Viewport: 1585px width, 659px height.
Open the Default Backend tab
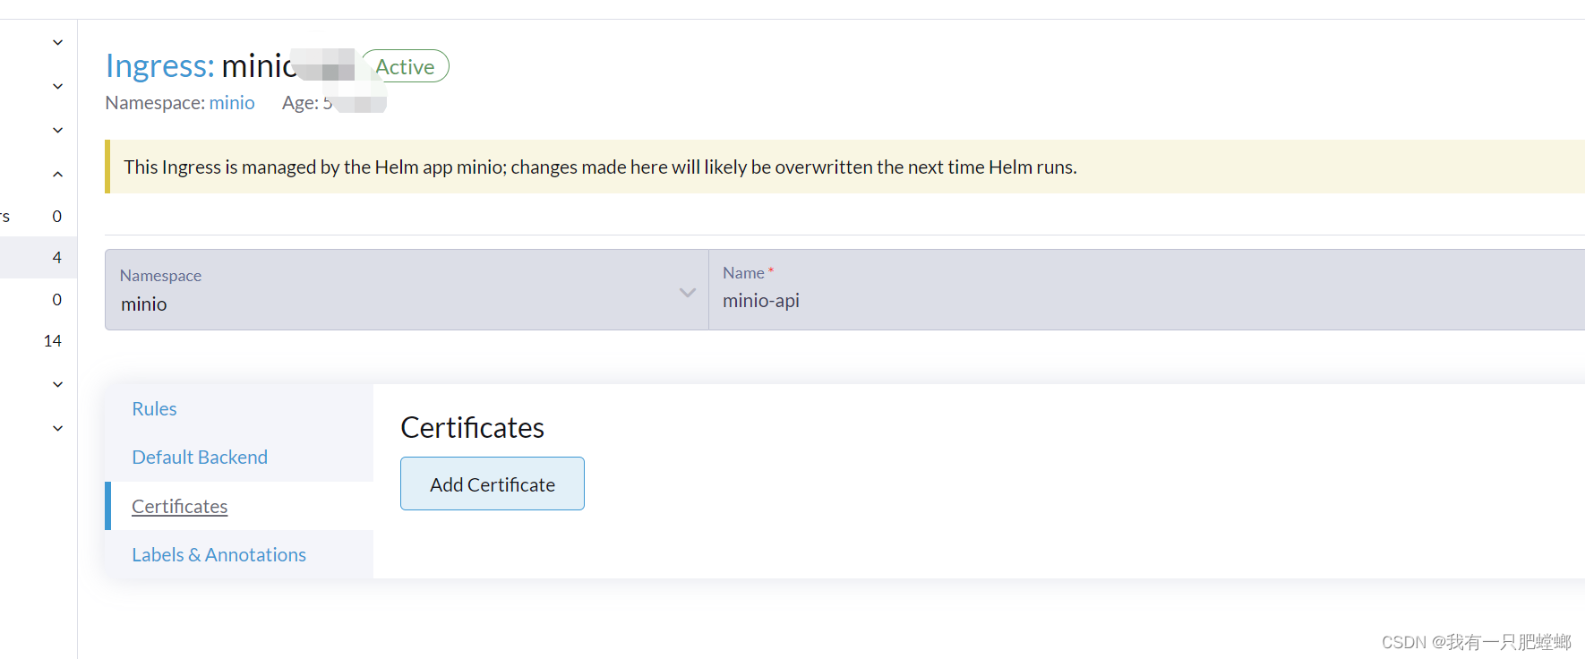click(x=200, y=458)
